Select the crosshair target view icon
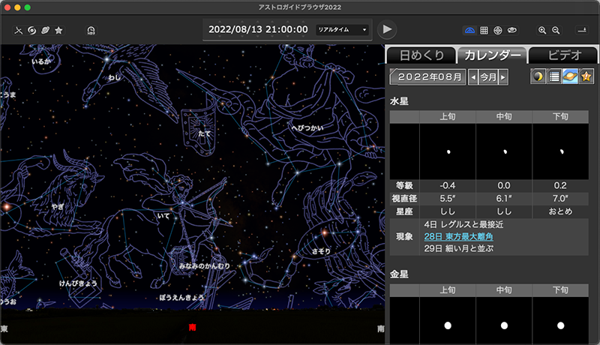This screenshot has width=600, height=345. point(498,30)
